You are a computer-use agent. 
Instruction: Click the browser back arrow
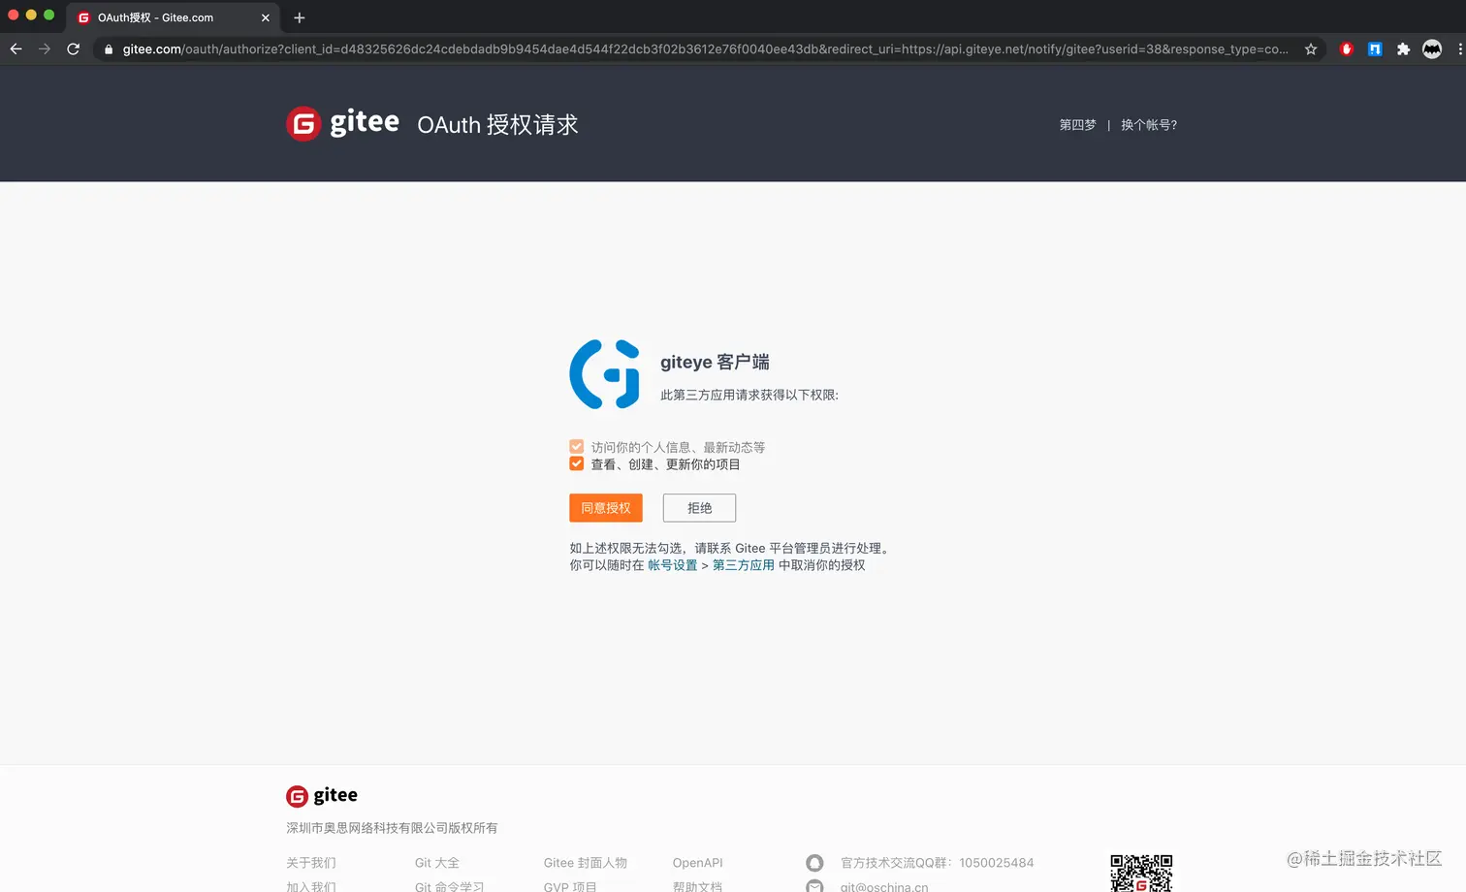pos(16,48)
